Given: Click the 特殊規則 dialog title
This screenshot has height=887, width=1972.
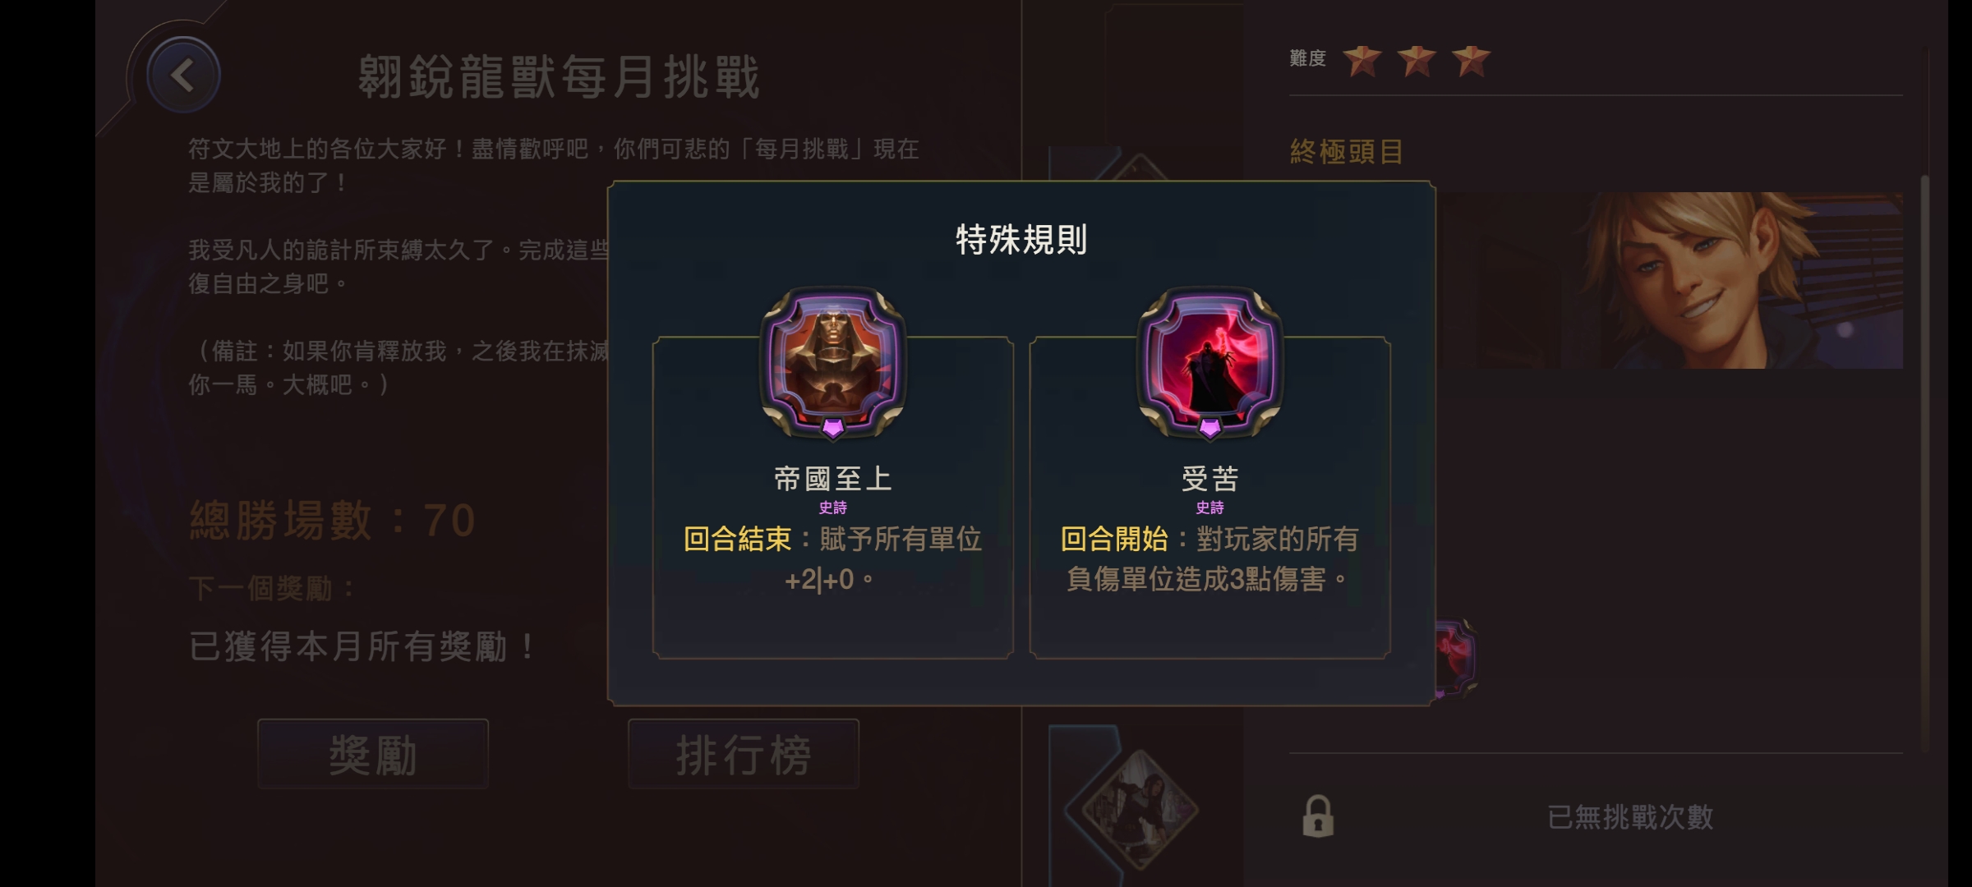Looking at the screenshot, I should coord(1021,240).
